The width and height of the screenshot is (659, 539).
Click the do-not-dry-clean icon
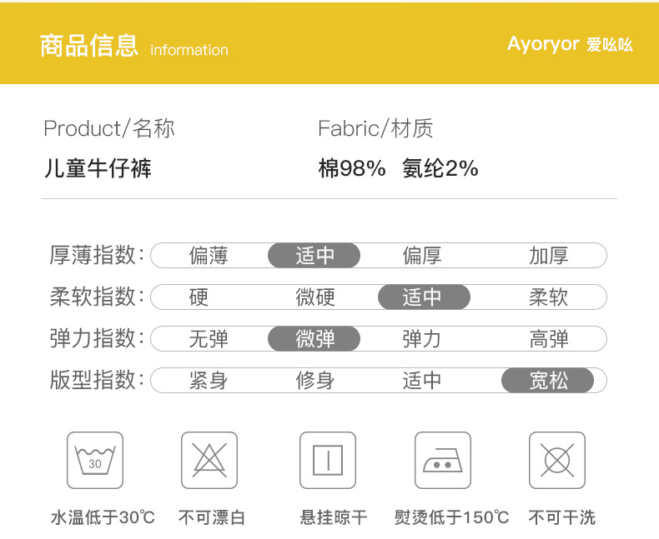(557, 460)
